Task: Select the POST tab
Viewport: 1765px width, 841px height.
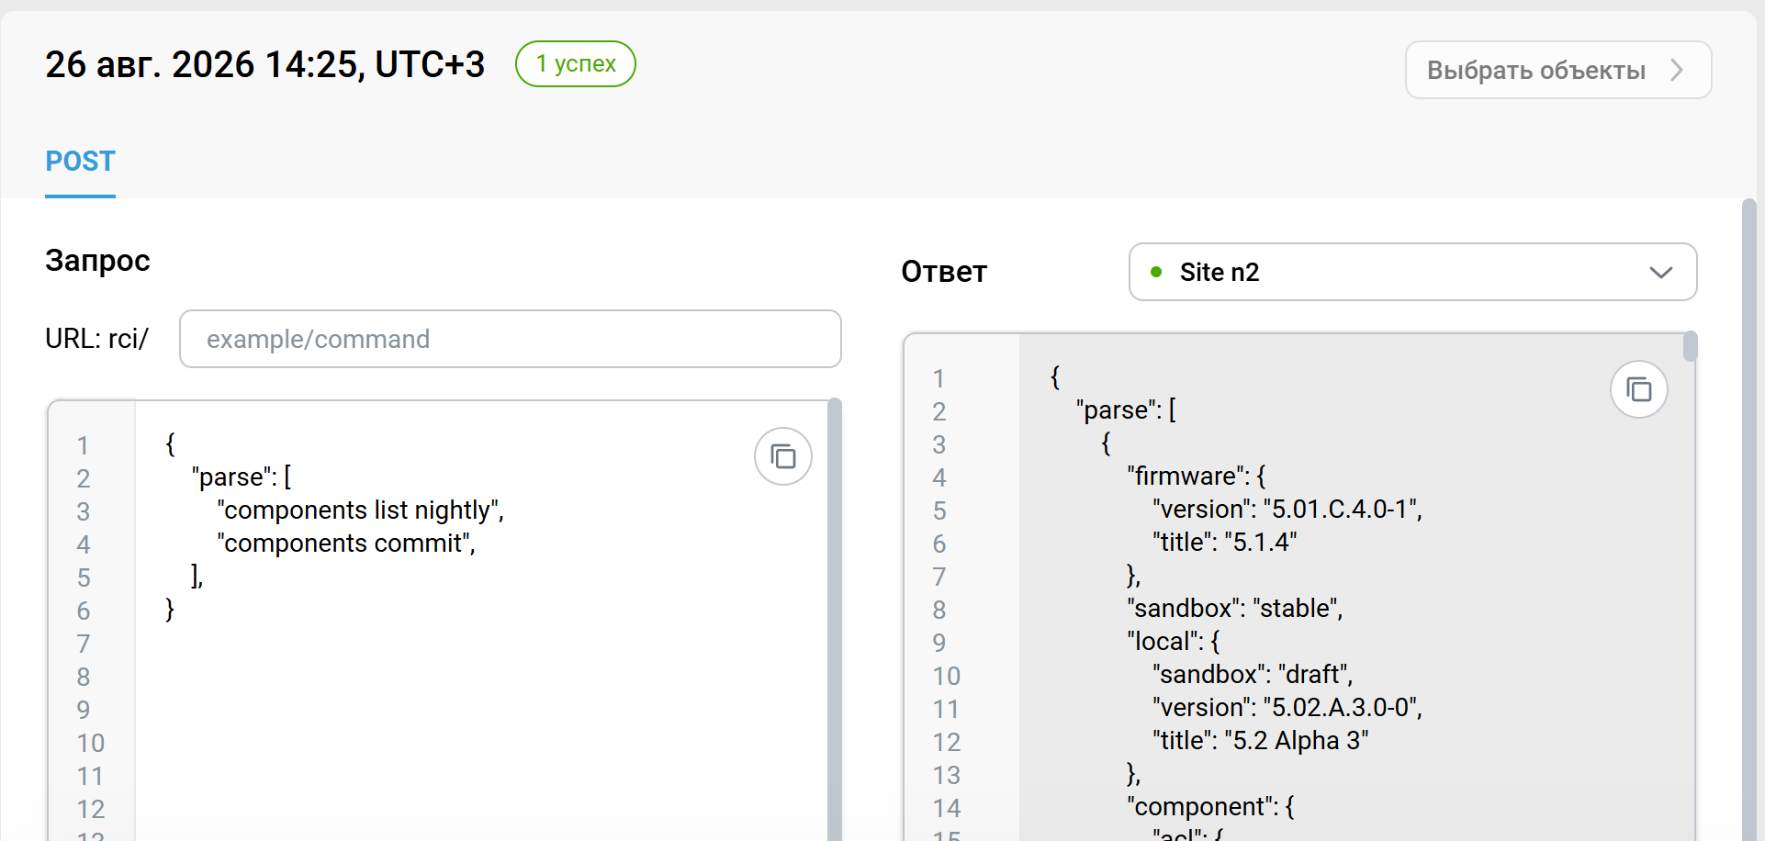Action: pos(81,162)
